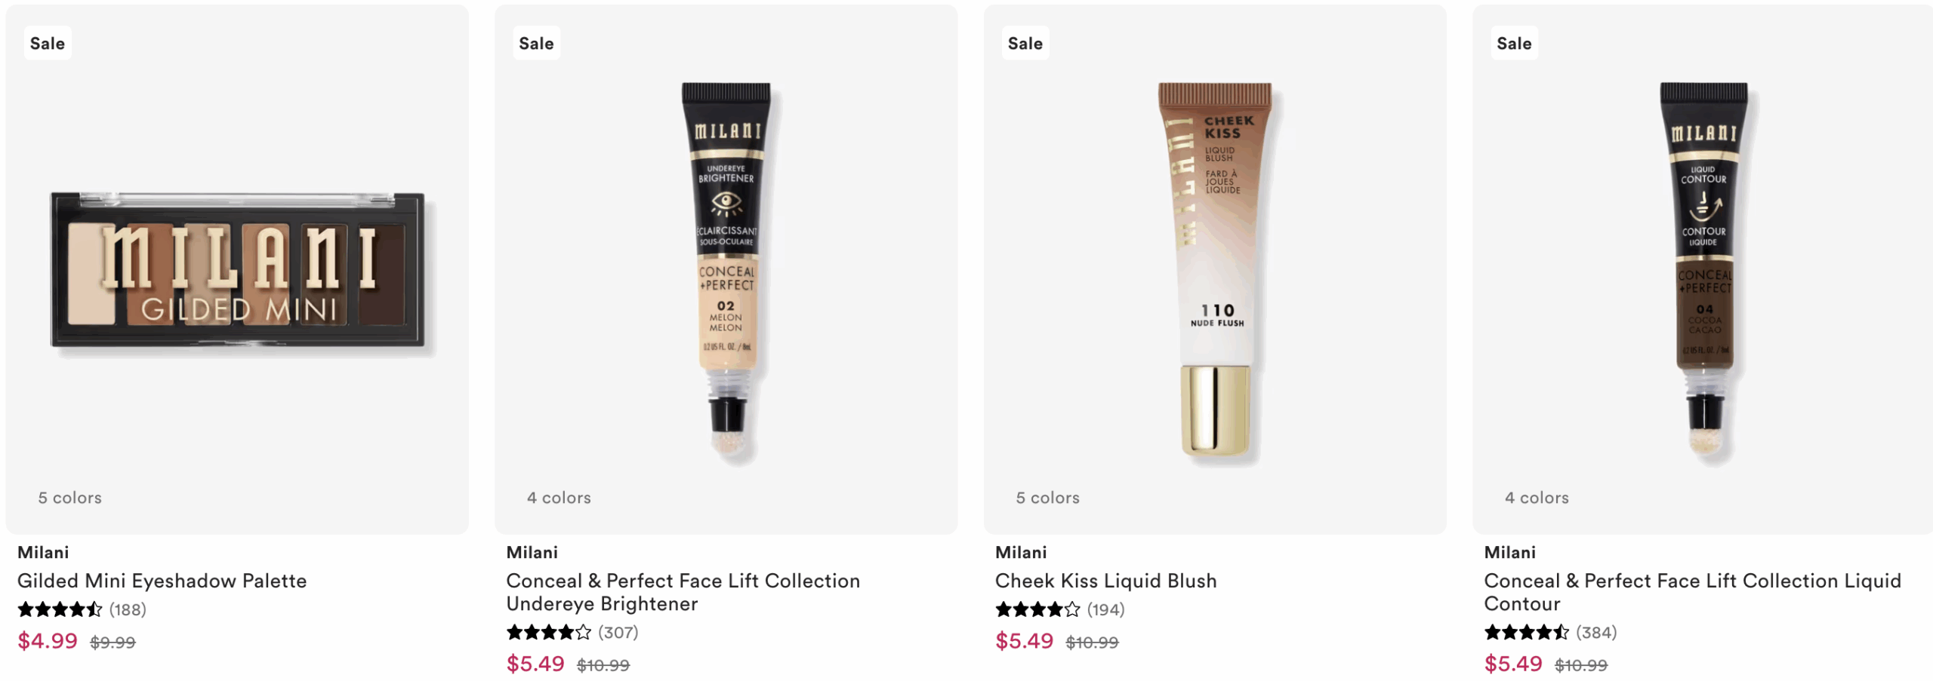
Task: Open the Undereye Brightener tube image
Action: point(726,271)
